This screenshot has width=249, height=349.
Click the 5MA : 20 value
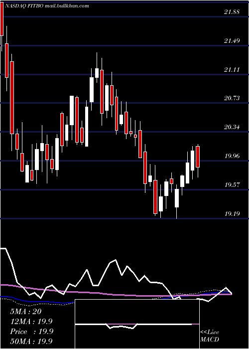click(26, 312)
